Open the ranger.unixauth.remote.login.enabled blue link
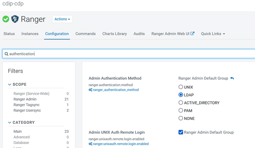 click(x=121, y=144)
